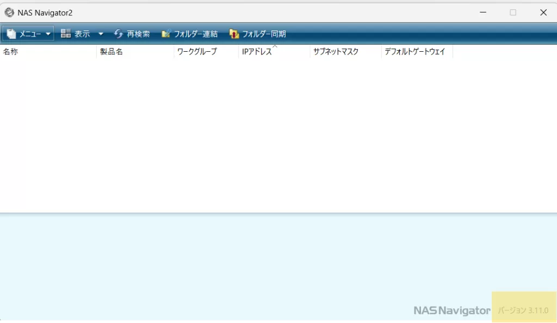The image size is (557, 323).
Task: Click the NAS Navigator2 title bar application icon
Action: point(9,12)
